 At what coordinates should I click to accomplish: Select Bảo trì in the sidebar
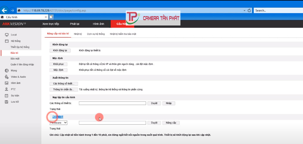pyautogui.click(x=14, y=53)
